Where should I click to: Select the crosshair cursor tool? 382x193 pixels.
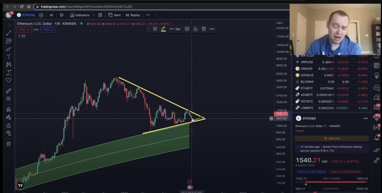(9, 25)
